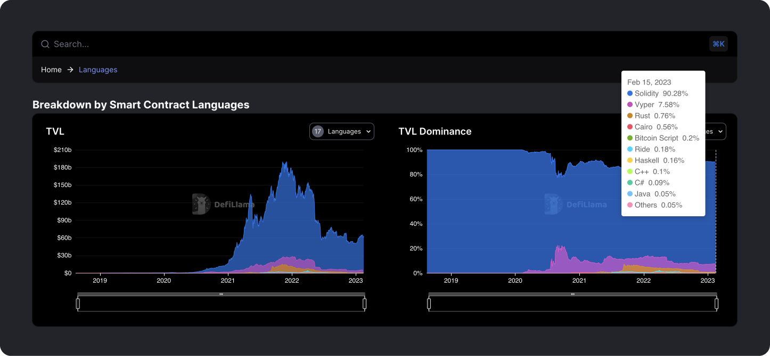
Task: Click the purple Vyper legend dot
Action: 630,105
